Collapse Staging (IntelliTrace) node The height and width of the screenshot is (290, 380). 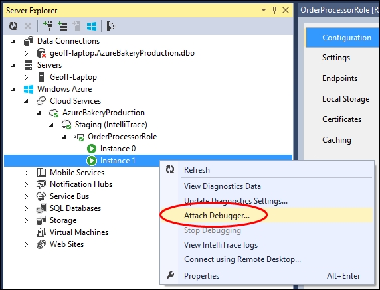click(51, 125)
